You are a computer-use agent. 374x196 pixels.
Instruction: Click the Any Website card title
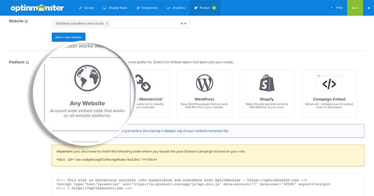click(87, 103)
